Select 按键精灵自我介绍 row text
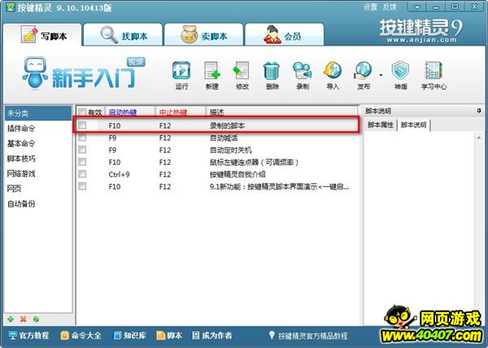488x348 pixels. click(x=237, y=174)
